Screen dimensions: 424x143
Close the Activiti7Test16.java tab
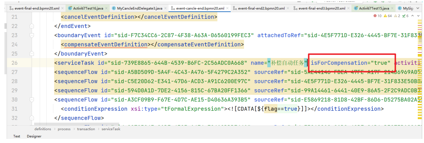[x=106, y=9]
